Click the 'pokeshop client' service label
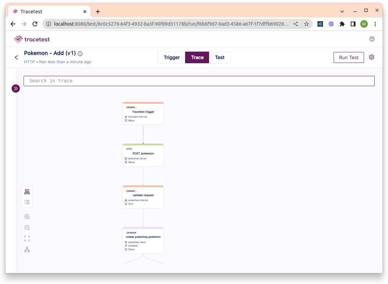 tap(137, 242)
